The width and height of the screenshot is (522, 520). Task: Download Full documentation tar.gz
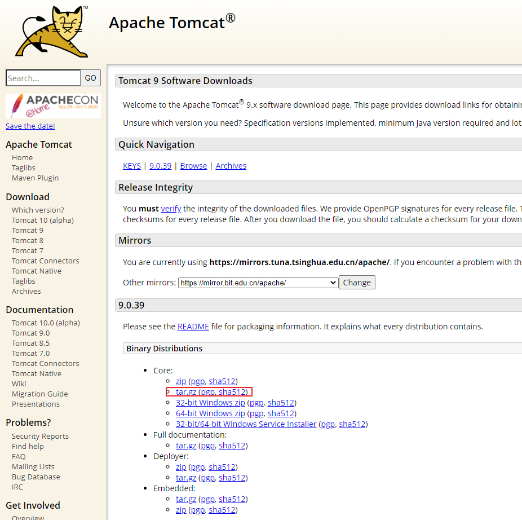[x=186, y=446]
